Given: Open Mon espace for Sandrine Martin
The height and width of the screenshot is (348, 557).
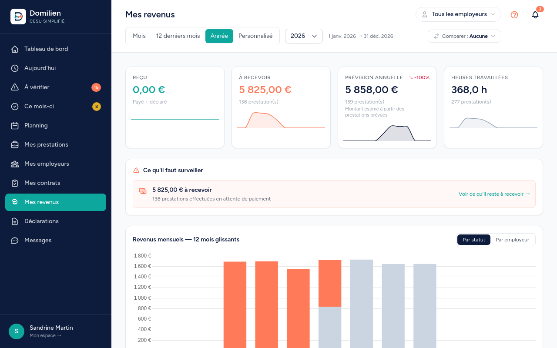Looking at the screenshot, I should click(x=45, y=335).
